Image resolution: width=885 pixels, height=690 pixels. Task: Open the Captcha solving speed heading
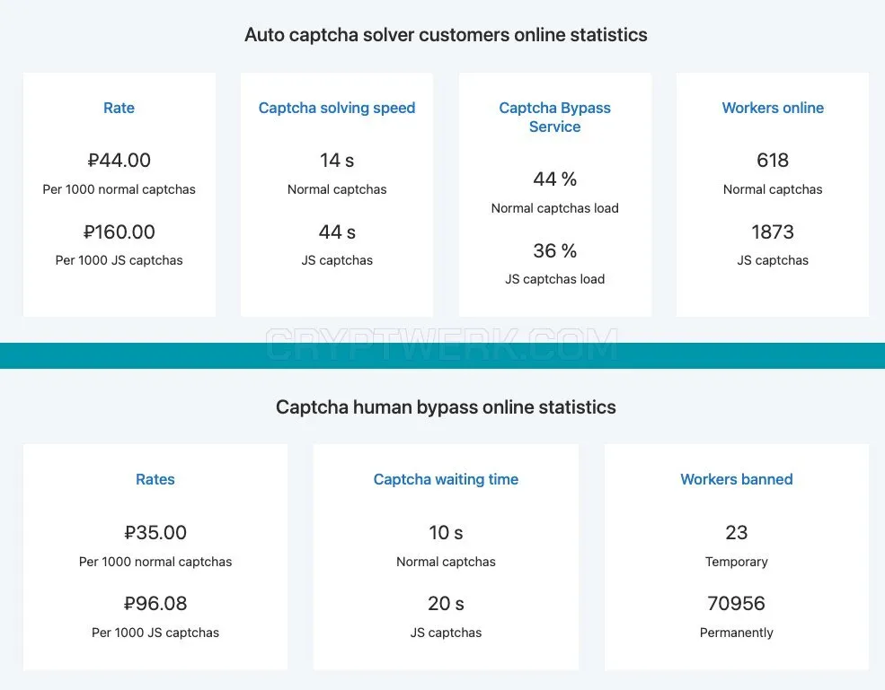click(337, 108)
